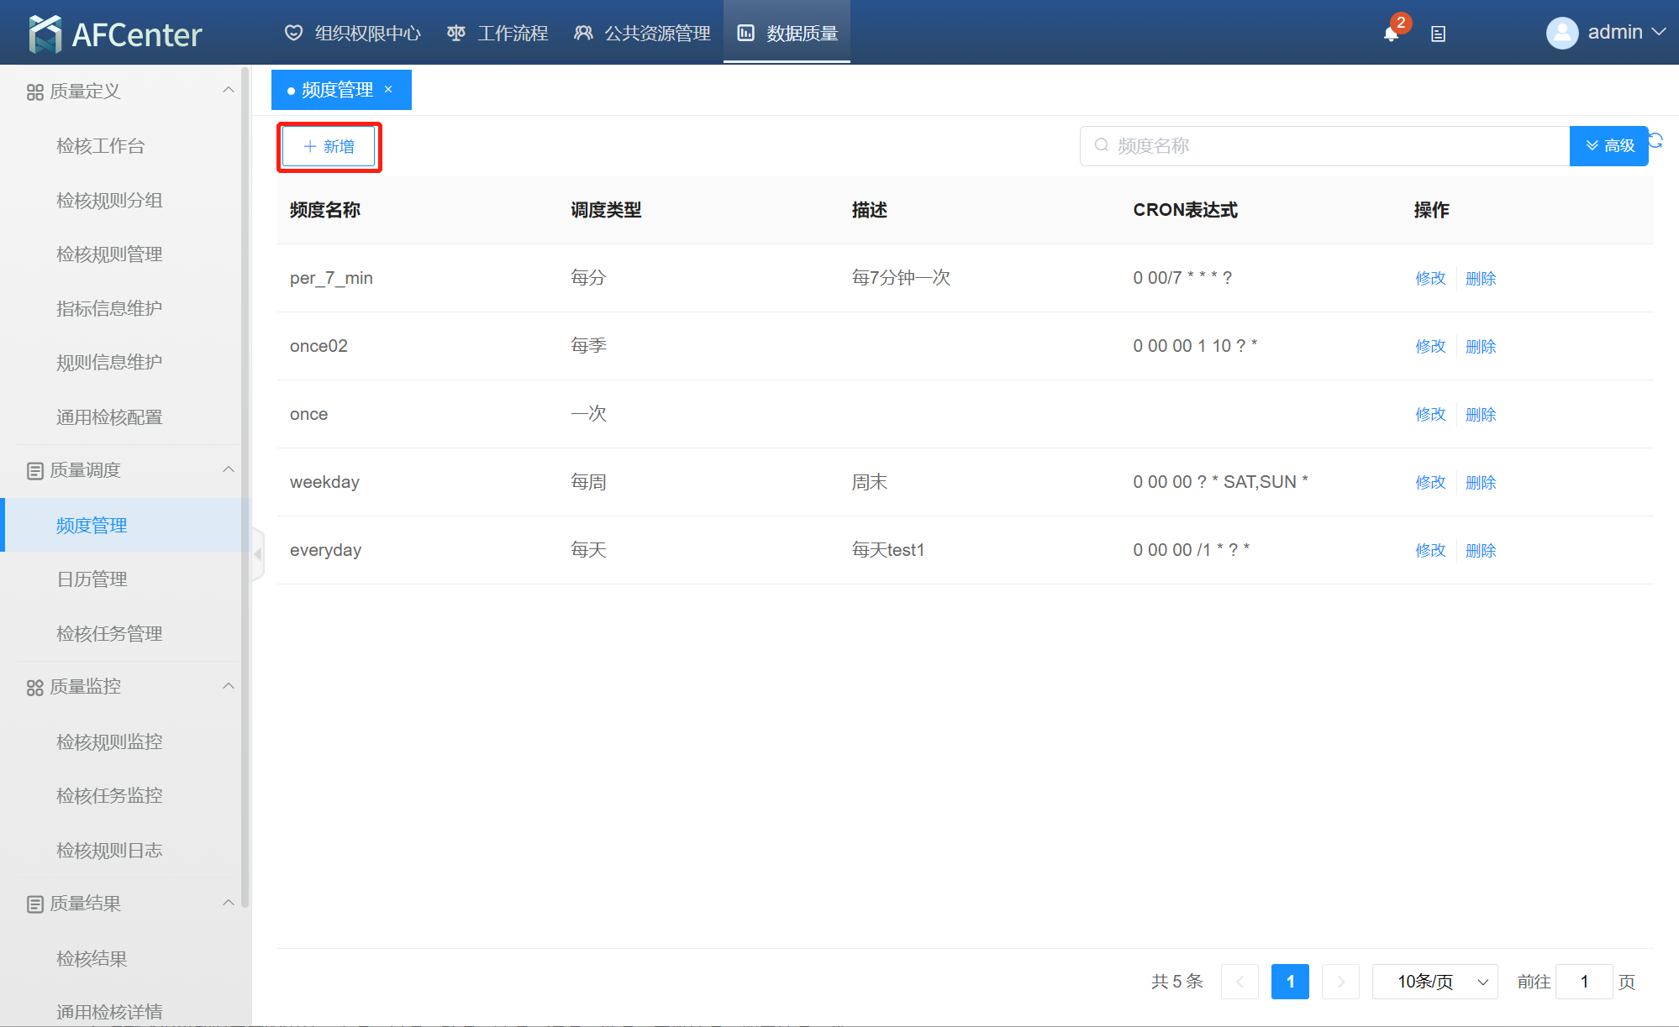Click the search magnifier icon
The height and width of the screenshot is (1027, 1679).
[x=1101, y=145]
